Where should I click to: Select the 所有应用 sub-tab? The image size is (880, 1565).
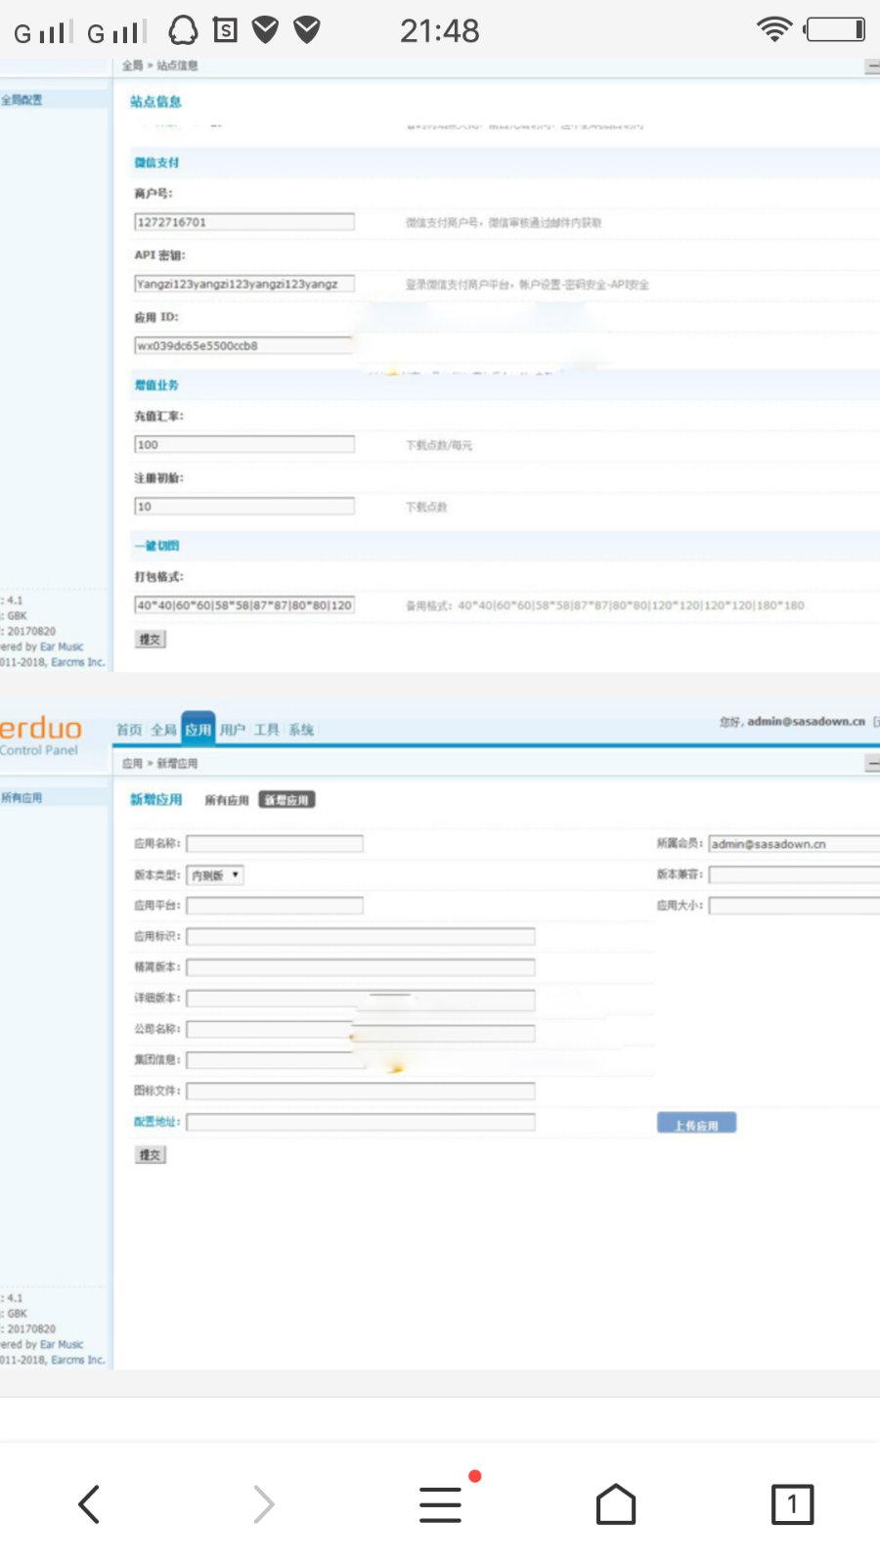[227, 800]
